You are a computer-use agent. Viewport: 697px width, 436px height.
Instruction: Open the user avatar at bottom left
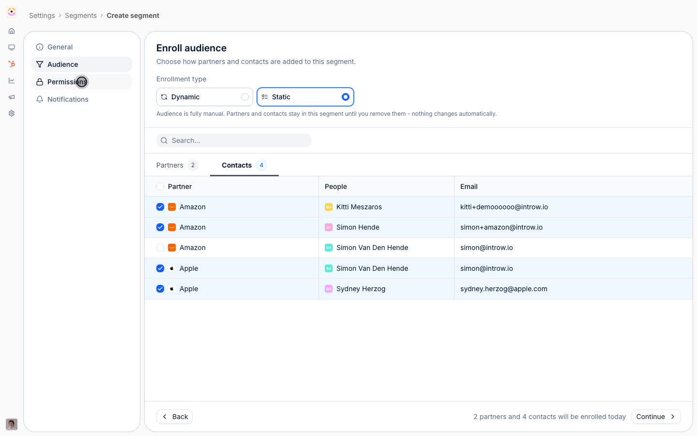12,424
